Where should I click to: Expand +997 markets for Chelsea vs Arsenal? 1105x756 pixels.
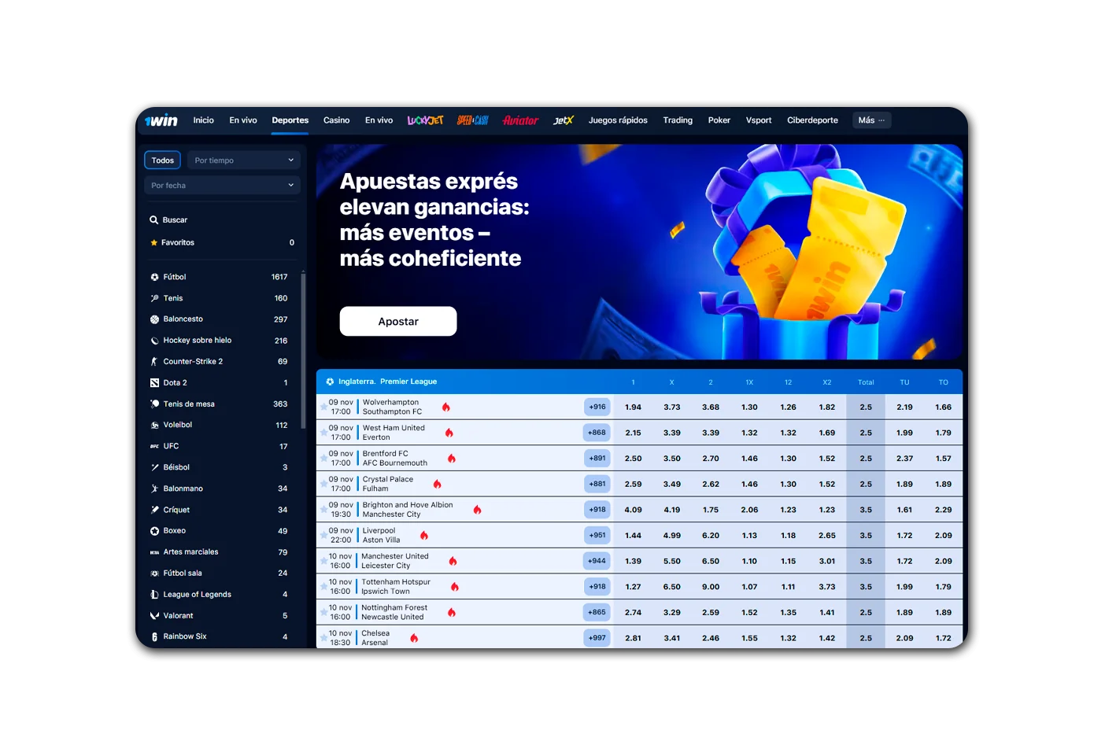coord(597,638)
